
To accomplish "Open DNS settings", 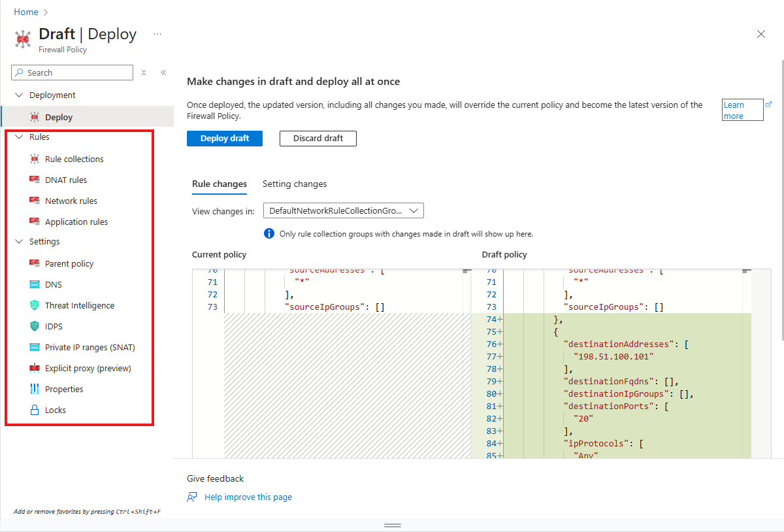I will point(54,284).
